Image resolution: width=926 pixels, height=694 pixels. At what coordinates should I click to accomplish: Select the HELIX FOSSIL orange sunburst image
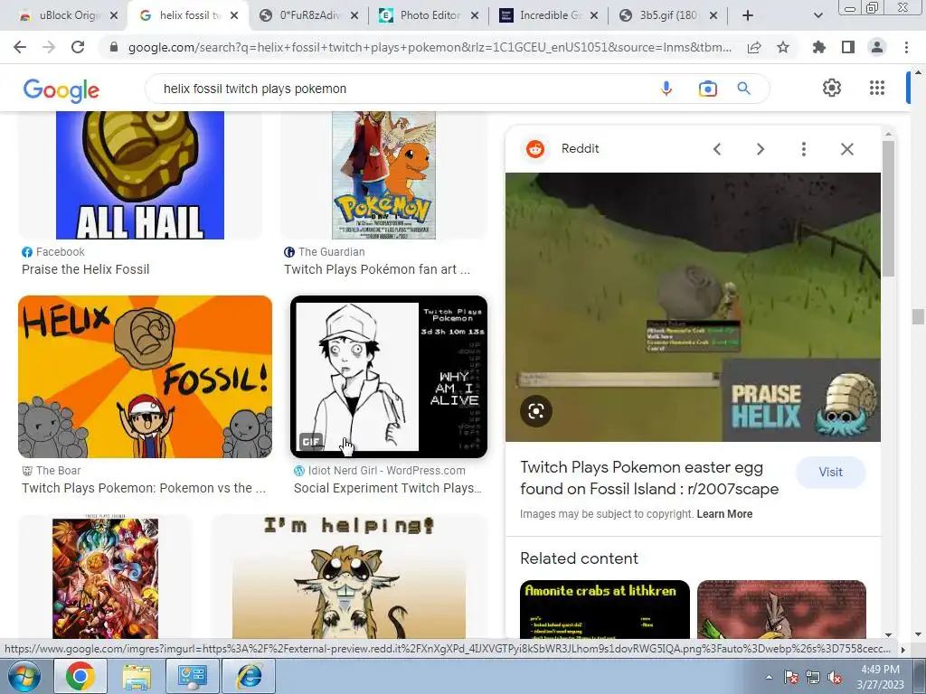click(146, 377)
